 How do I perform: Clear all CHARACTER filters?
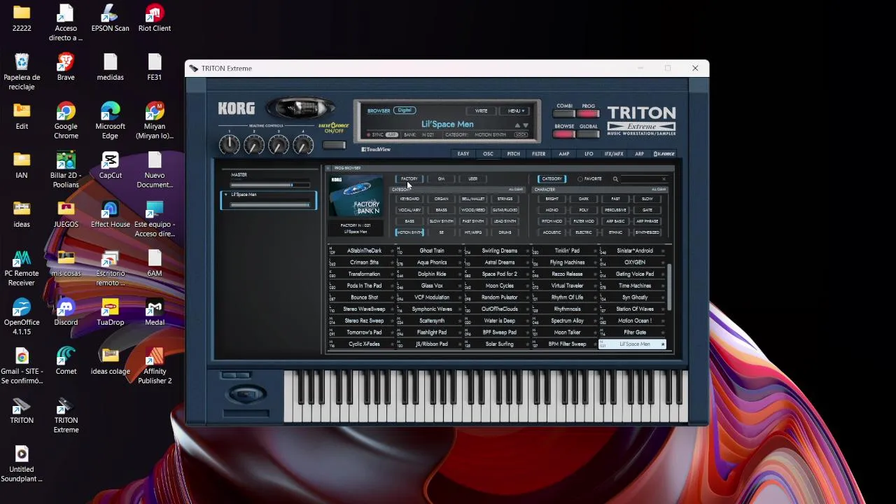tap(658, 190)
